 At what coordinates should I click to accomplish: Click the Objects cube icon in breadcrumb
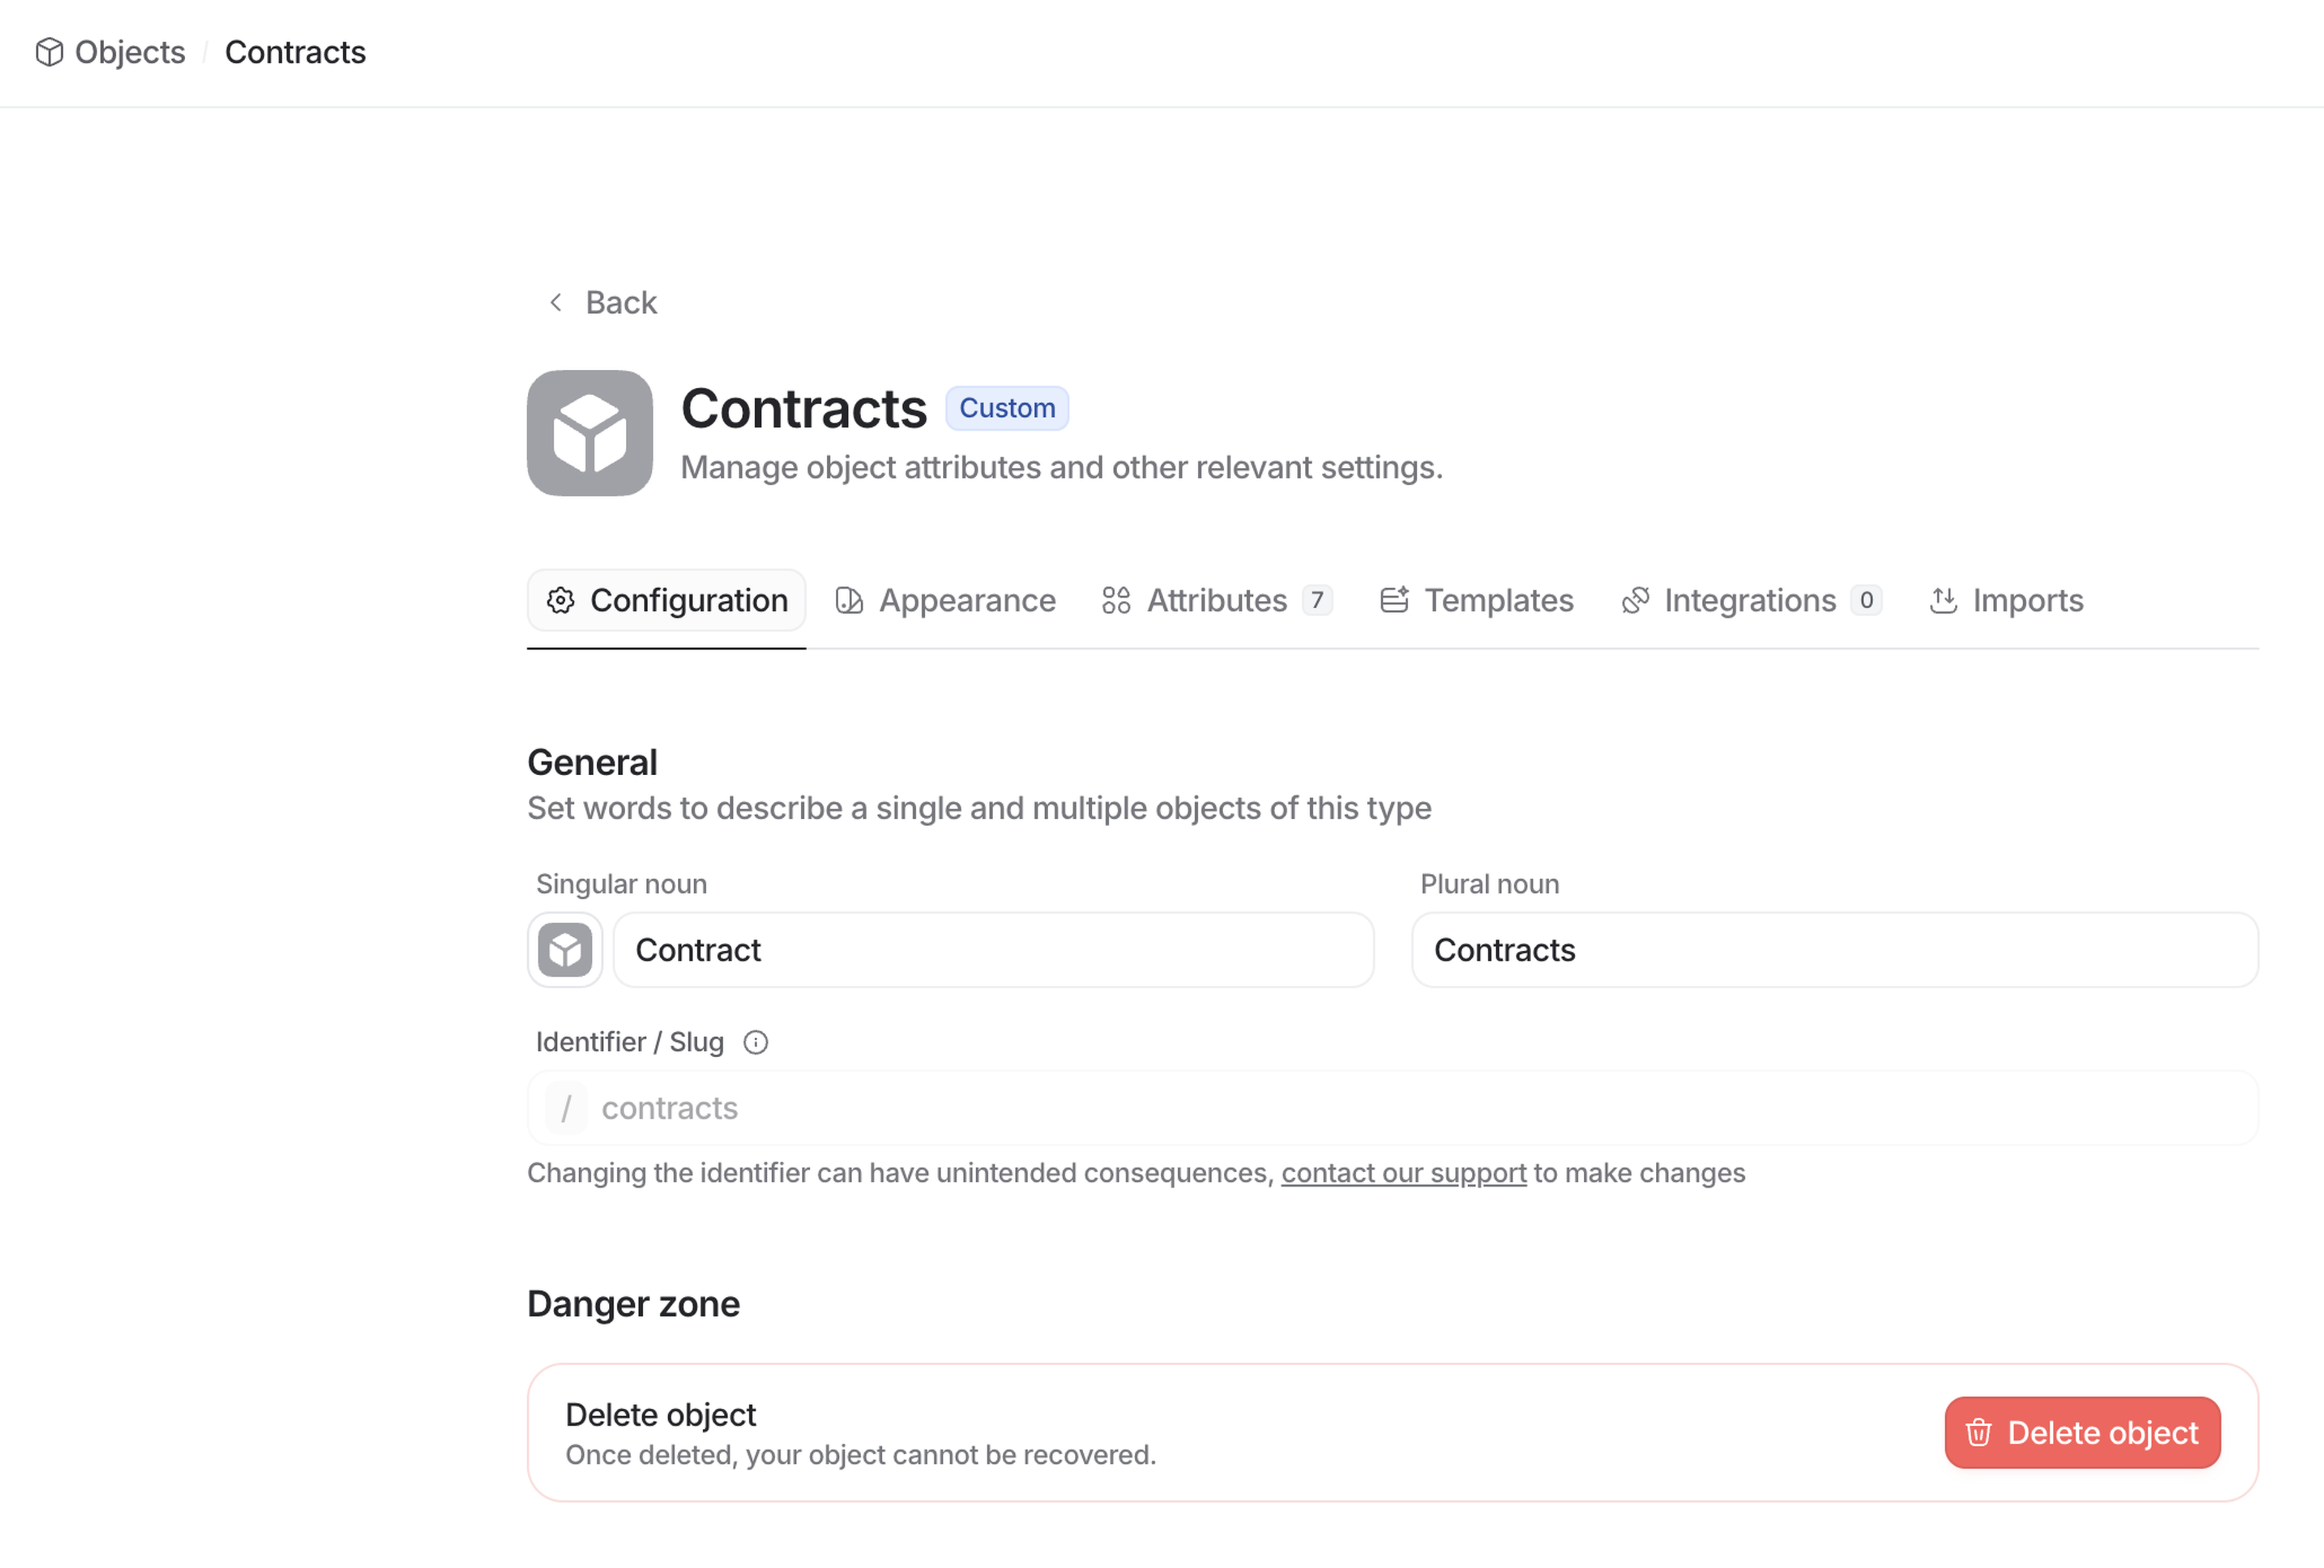(x=49, y=52)
